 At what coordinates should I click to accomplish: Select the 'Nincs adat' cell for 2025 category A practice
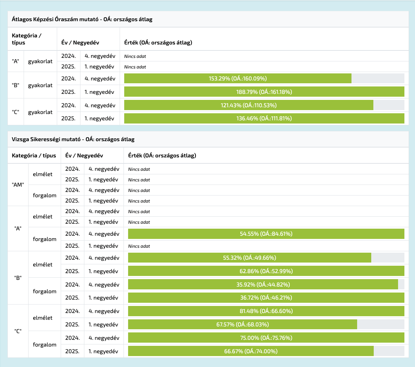[x=135, y=67]
